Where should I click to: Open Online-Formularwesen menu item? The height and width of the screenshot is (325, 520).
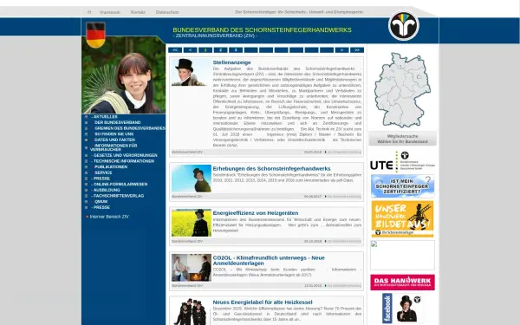coord(120,184)
